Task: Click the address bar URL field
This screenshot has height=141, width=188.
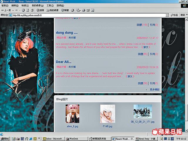Action: click(89, 15)
